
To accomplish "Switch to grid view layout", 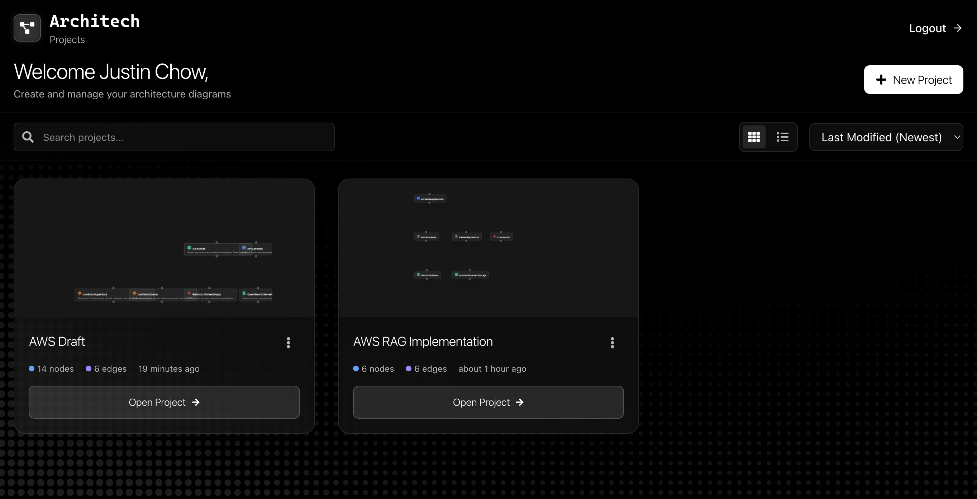I will [754, 137].
